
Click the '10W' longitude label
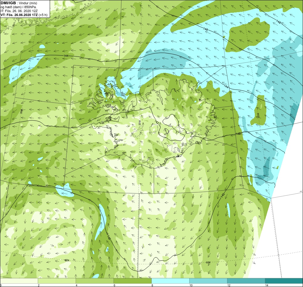point(258,115)
